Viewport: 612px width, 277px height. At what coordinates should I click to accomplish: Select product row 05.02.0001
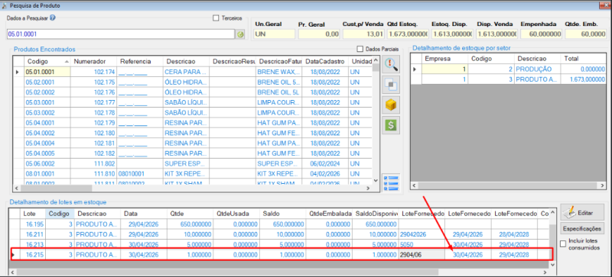pos(193,82)
